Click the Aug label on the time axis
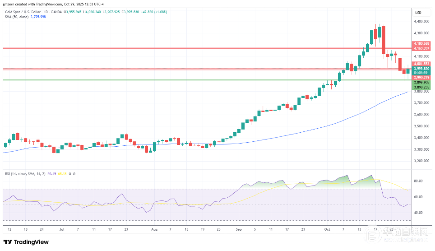Screen dimensions: 435x251 [x=154, y=229]
